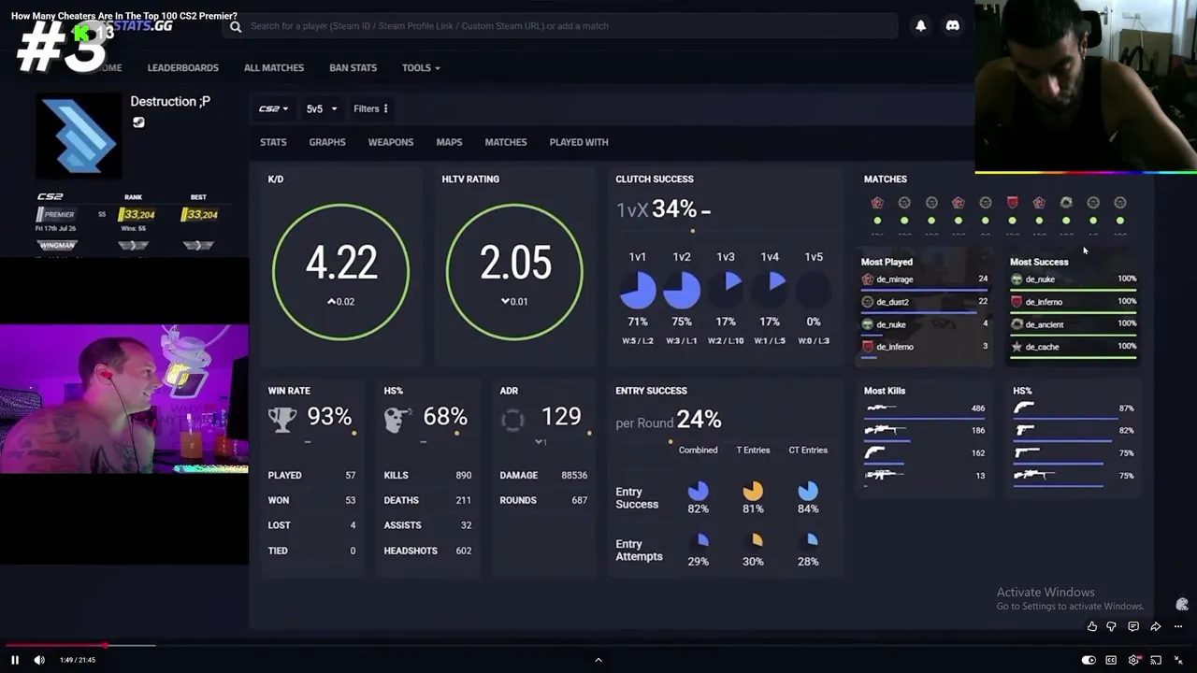Click the Wingman rank badge

[57, 246]
